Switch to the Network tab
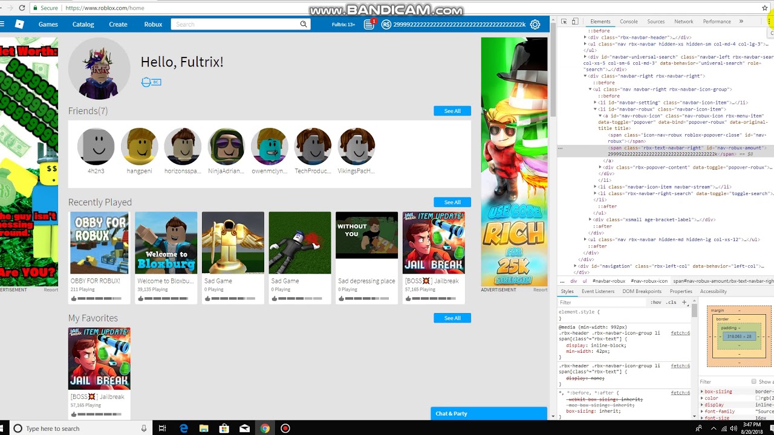The image size is (774, 435). pos(683,21)
